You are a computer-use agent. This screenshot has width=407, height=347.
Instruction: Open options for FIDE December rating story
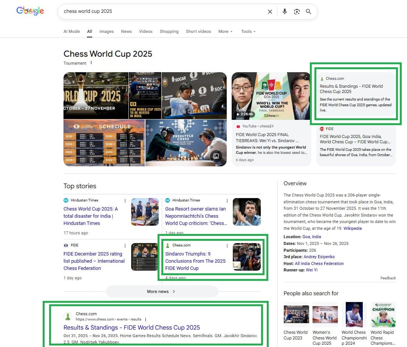point(125,246)
